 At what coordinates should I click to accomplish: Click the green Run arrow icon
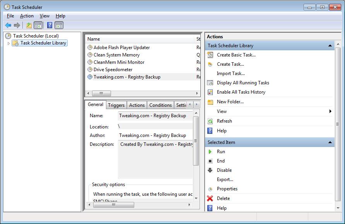click(210, 152)
